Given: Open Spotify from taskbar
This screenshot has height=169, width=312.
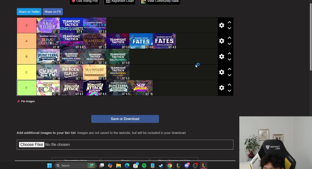Looking at the screenshot, I should 144,165.
